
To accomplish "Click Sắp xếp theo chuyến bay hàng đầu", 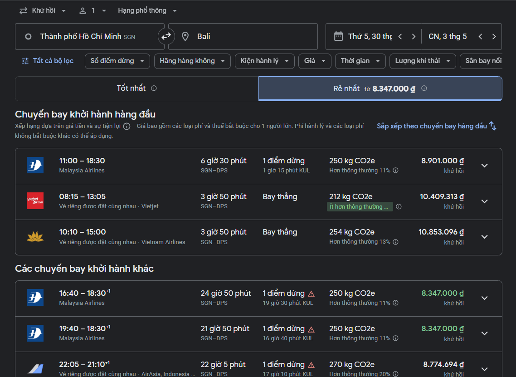I will pyautogui.click(x=436, y=126).
